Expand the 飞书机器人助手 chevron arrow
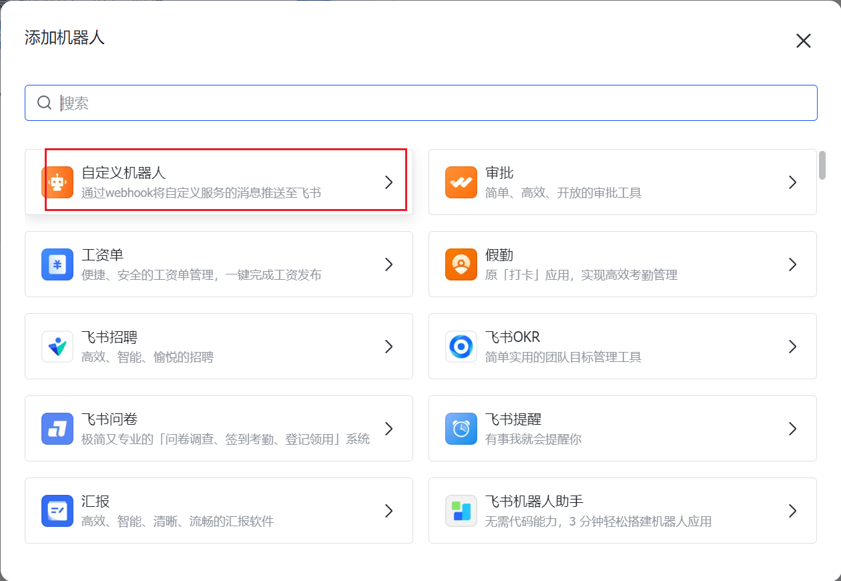Screen dimensions: 841x581 (793, 511)
